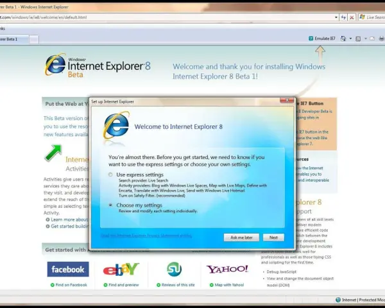Click the Facebook logo thumbnail
Viewport: 385px width, 308px height.
(68, 269)
